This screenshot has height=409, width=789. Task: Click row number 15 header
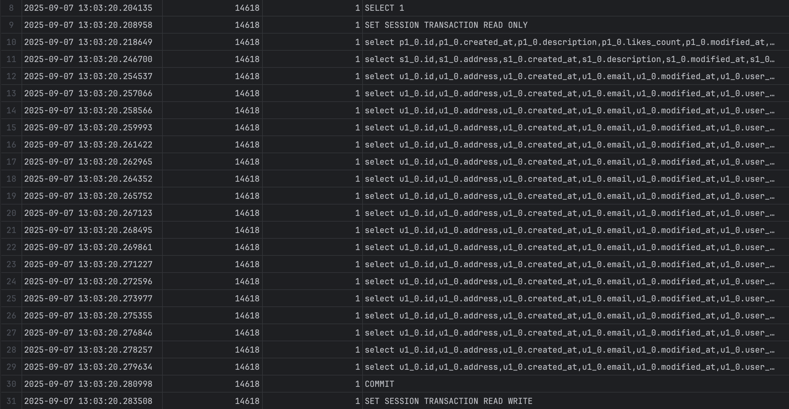[x=11, y=128]
